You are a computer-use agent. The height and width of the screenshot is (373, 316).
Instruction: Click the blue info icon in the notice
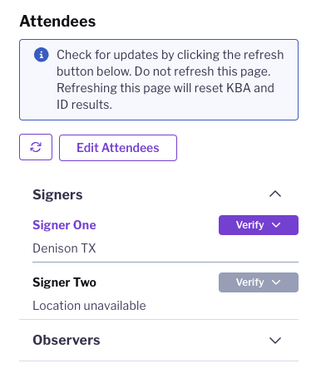coord(42,55)
